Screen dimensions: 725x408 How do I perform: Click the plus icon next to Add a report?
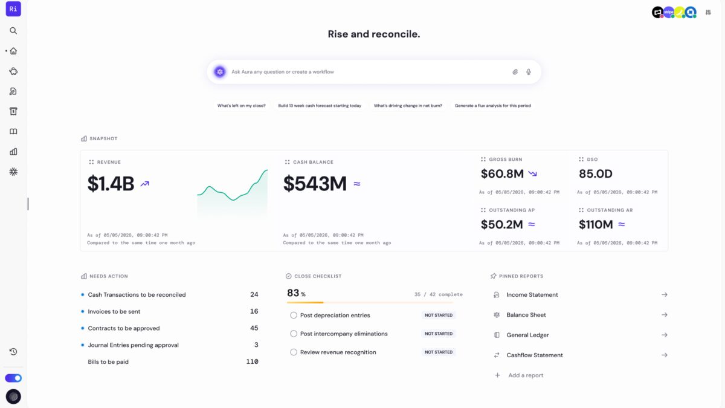pos(498,375)
